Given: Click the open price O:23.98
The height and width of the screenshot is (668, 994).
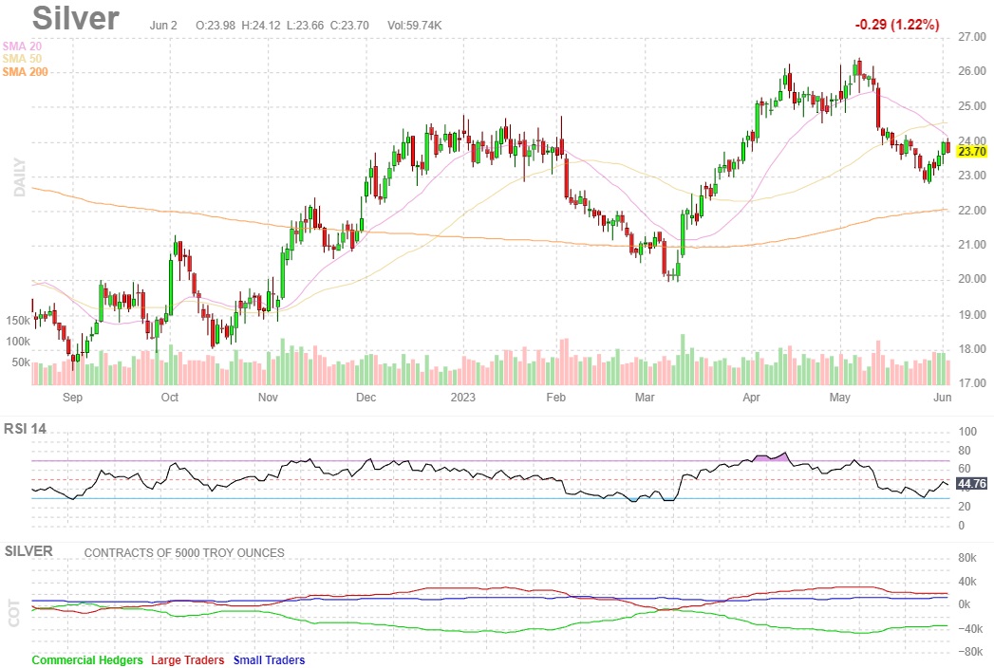Looking at the screenshot, I should tap(216, 26).
